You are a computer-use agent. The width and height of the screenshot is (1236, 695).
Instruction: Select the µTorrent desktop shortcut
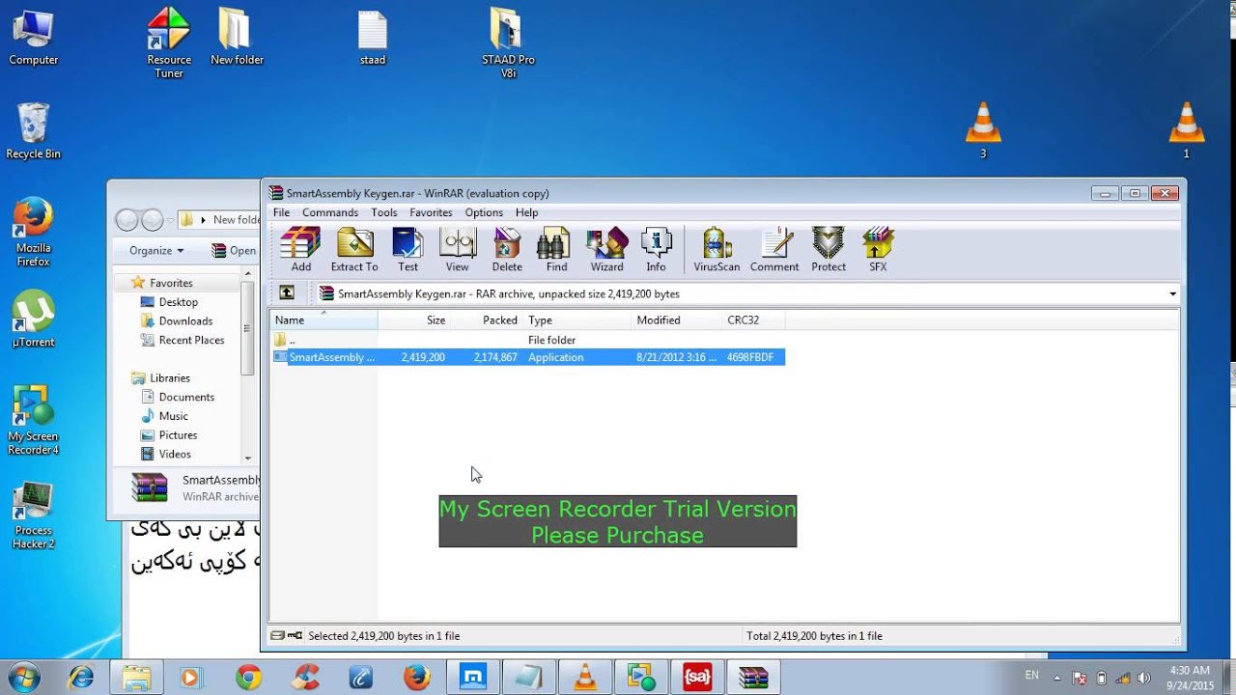pos(34,319)
